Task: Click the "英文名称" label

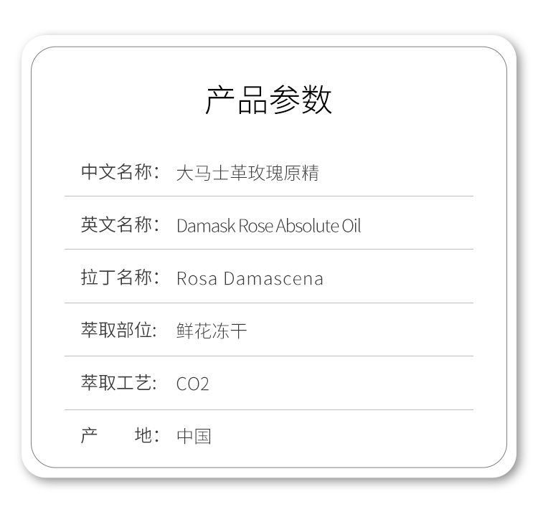Action: point(117,225)
